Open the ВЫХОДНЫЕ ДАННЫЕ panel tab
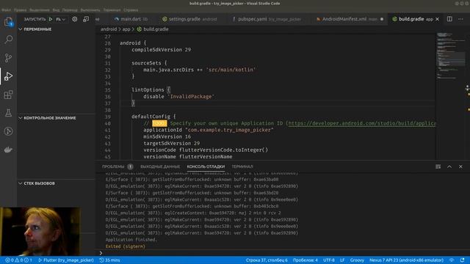470x264 pixels. 160,166
